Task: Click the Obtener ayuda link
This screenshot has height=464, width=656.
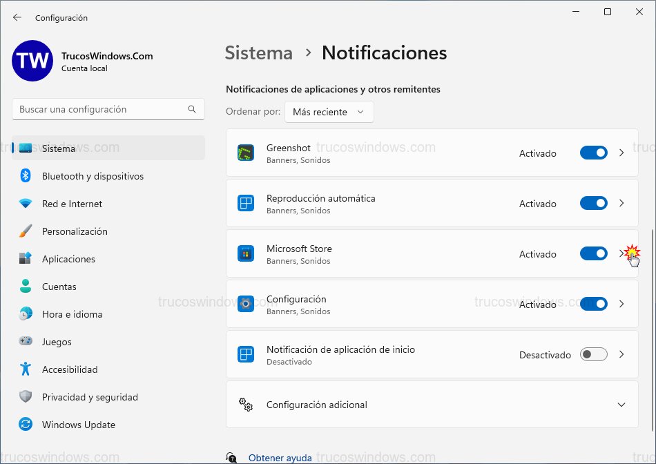Action: 280,457
